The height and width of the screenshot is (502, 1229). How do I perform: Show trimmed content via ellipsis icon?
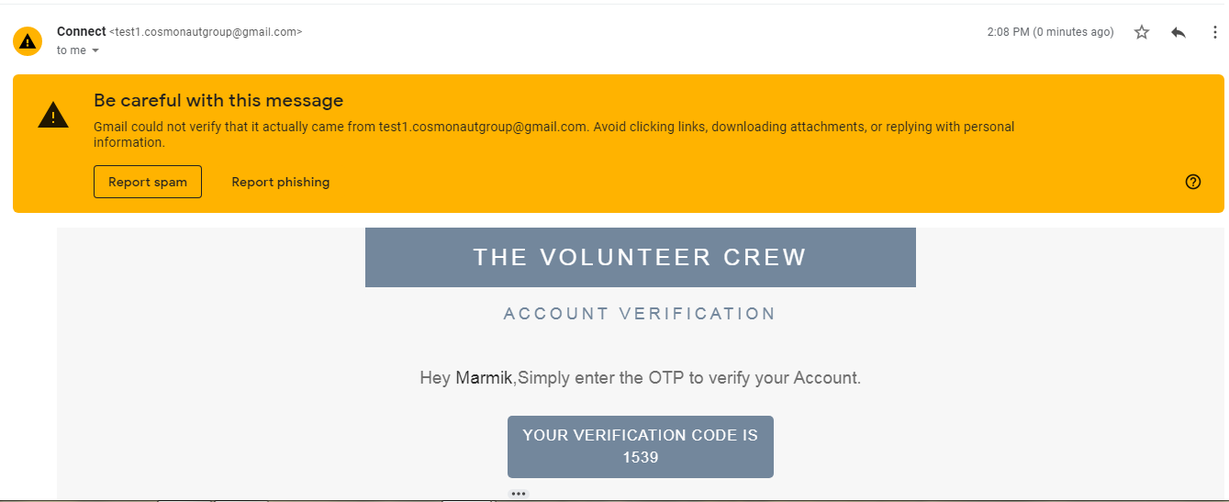[x=519, y=494]
